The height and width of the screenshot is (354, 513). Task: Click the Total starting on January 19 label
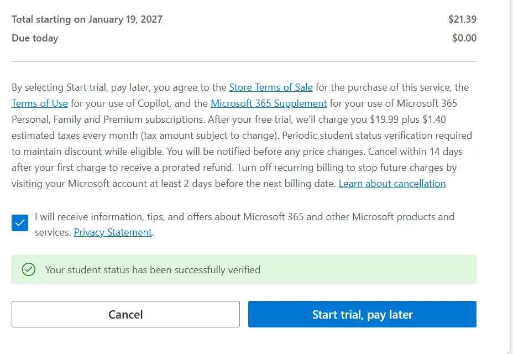tap(87, 19)
